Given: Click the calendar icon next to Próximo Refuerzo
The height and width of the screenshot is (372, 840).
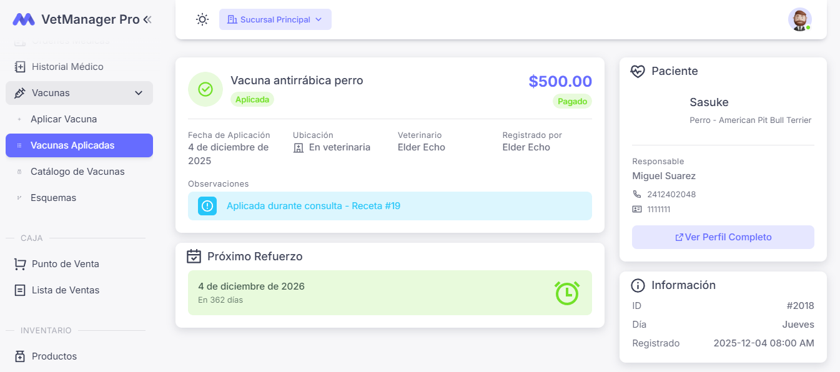Looking at the screenshot, I should (x=192, y=256).
